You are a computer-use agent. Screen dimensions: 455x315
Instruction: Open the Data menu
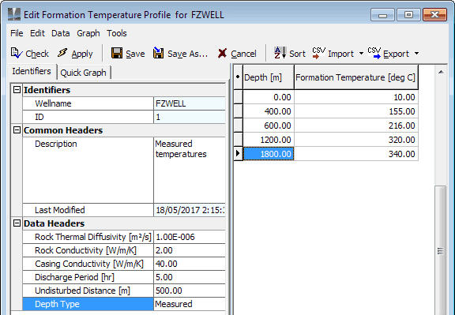(x=60, y=33)
